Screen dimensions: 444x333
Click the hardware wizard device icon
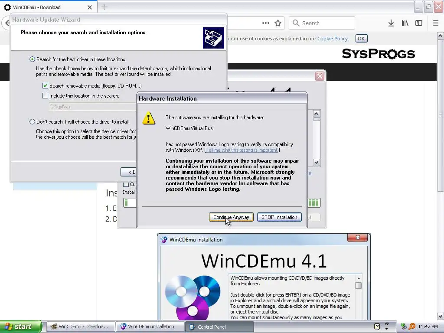click(213, 38)
